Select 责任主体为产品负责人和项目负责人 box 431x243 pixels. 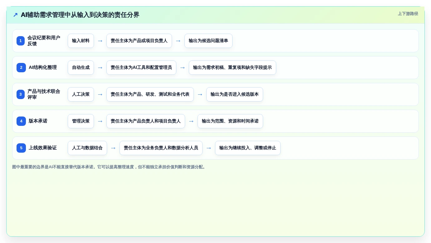[x=146, y=121]
